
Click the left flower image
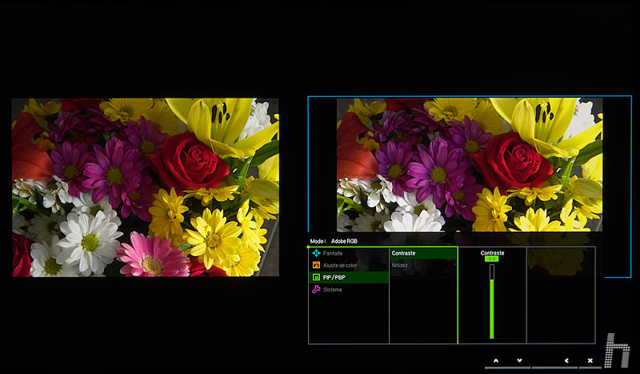[146, 187]
